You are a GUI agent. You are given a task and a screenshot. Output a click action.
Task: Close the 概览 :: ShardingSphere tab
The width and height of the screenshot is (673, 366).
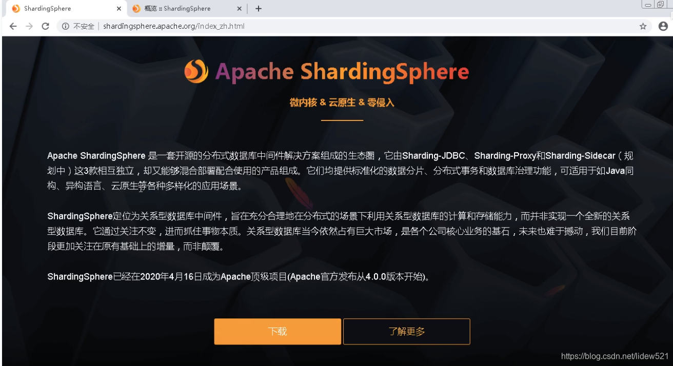[239, 9]
